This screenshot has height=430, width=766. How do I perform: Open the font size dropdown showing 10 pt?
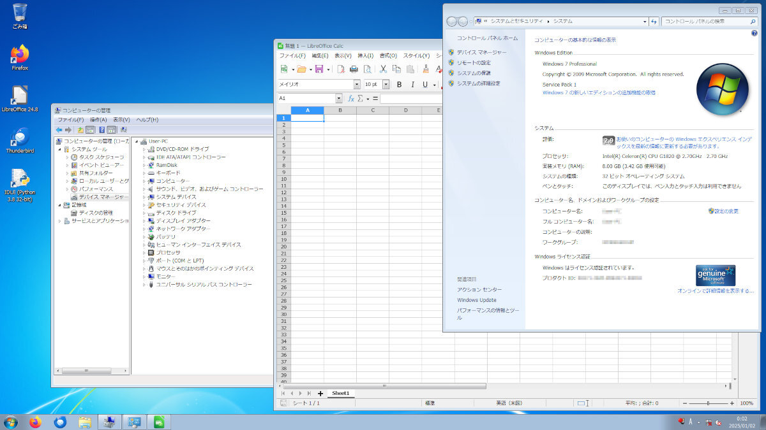click(x=386, y=84)
